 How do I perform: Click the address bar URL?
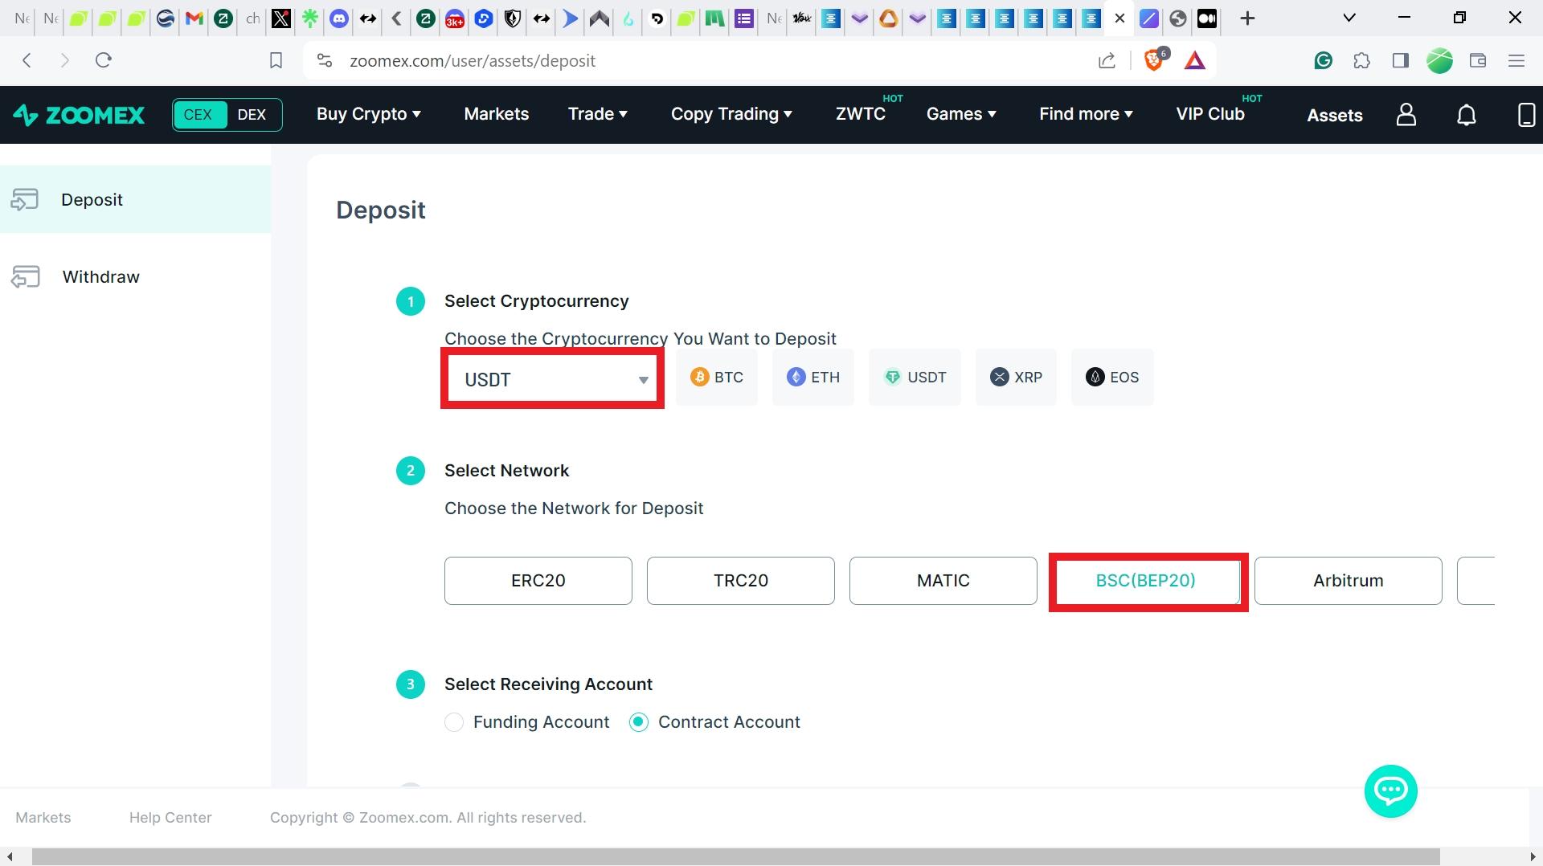point(473,61)
